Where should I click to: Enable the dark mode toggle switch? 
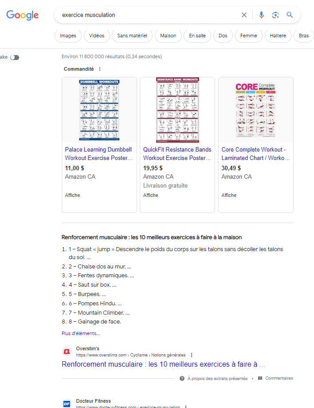pyautogui.click(x=14, y=57)
